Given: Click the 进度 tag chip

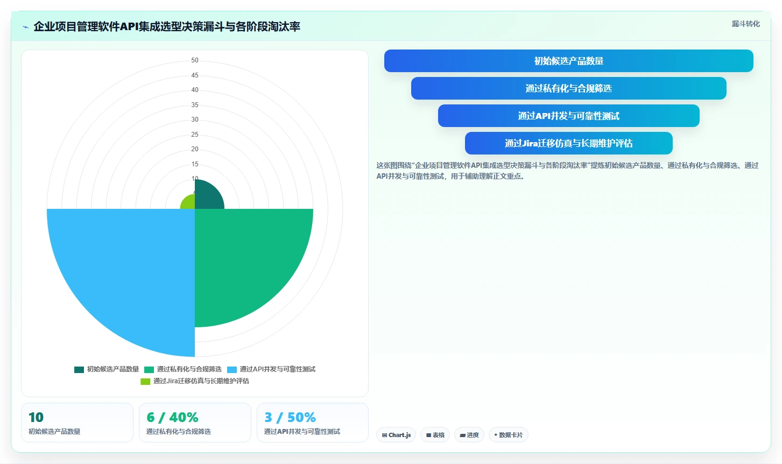Looking at the screenshot, I should 469,435.
